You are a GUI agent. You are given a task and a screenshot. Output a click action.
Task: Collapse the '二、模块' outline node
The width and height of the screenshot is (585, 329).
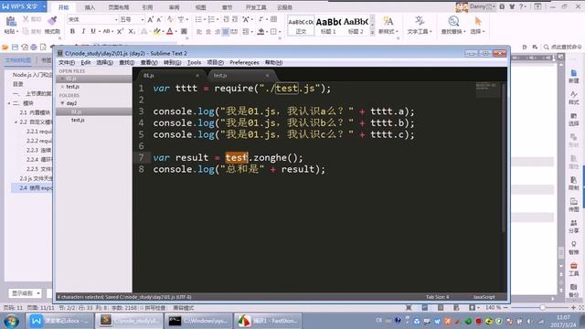(x=9, y=103)
